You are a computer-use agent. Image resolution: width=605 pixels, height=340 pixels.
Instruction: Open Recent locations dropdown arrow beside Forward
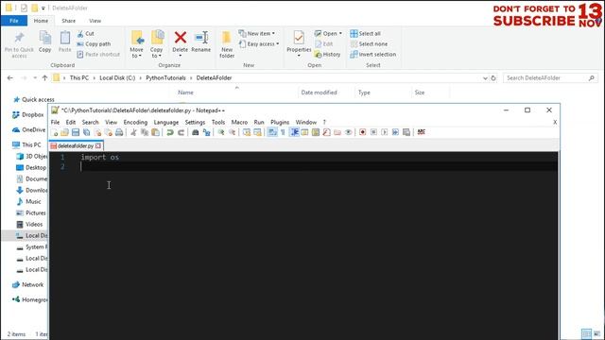pos(35,78)
